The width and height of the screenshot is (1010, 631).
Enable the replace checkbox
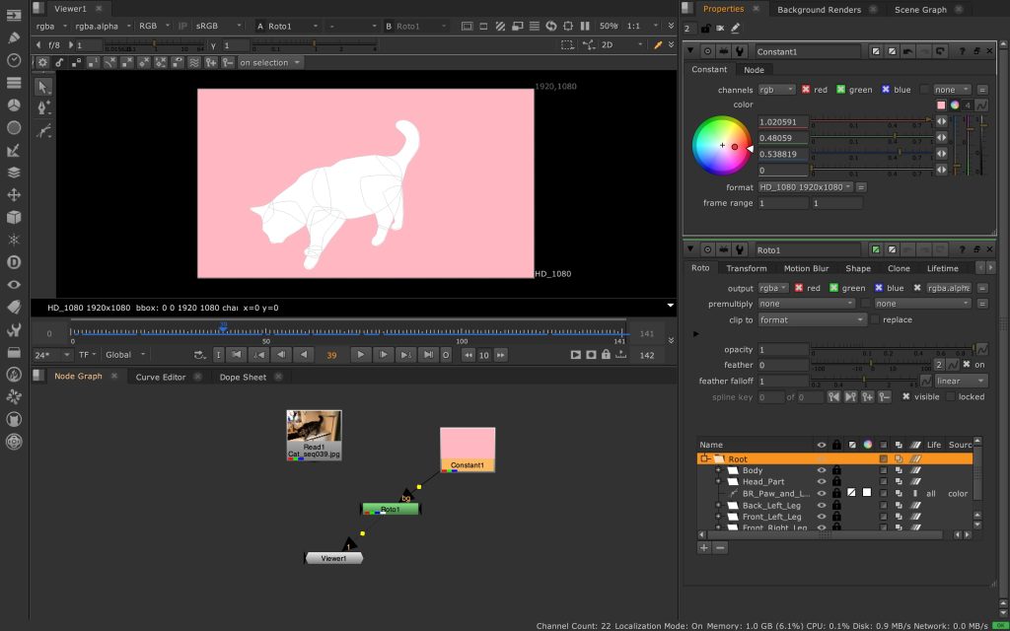875,319
